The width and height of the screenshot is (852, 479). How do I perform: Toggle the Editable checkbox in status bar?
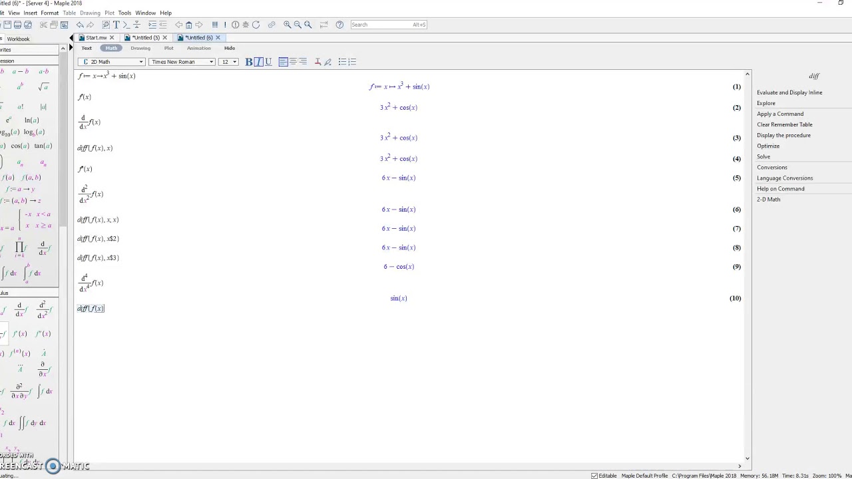[x=594, y=476]
